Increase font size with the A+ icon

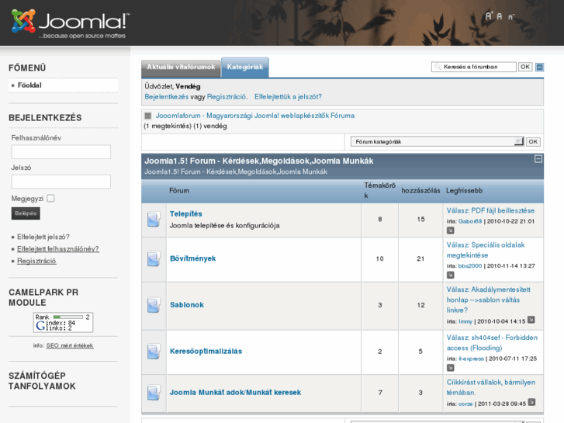490,16
